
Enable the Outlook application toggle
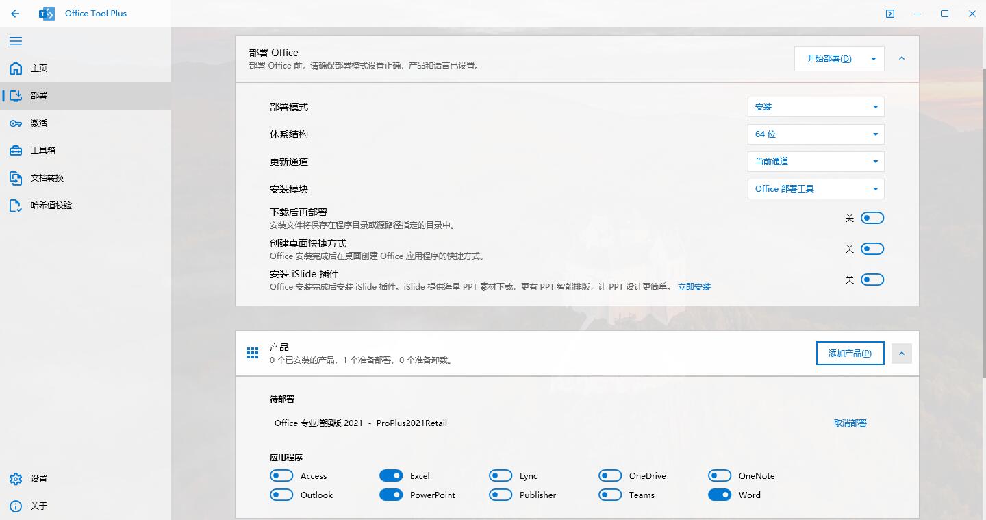[x=281, y=495]
